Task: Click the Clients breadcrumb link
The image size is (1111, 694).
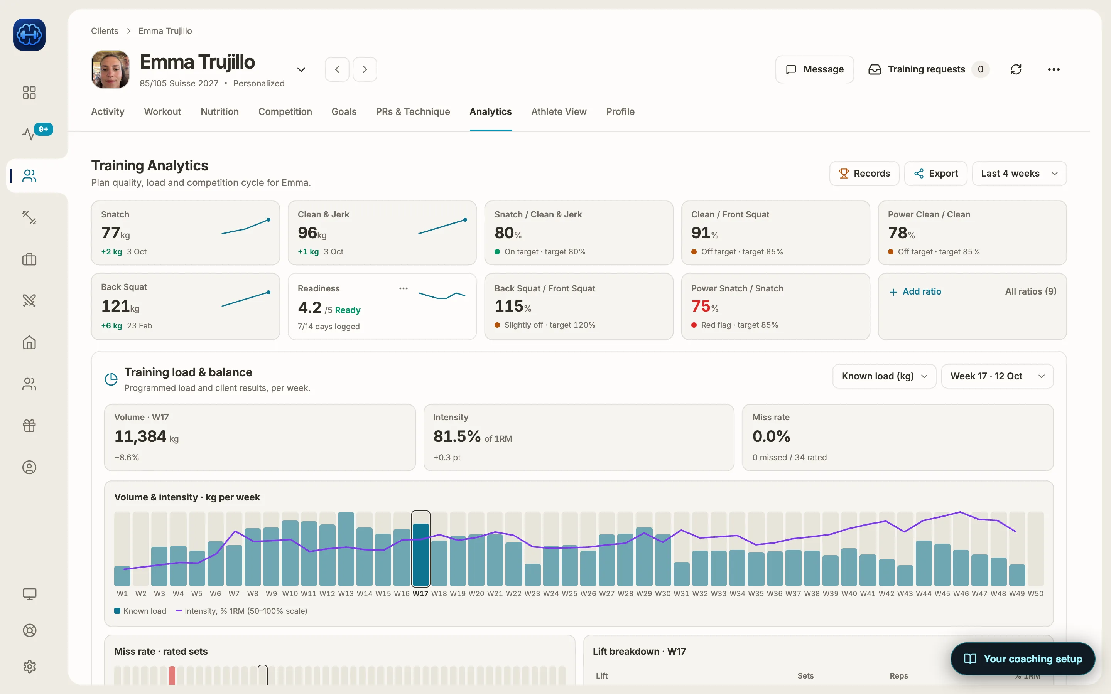Action: coord(104,31)
